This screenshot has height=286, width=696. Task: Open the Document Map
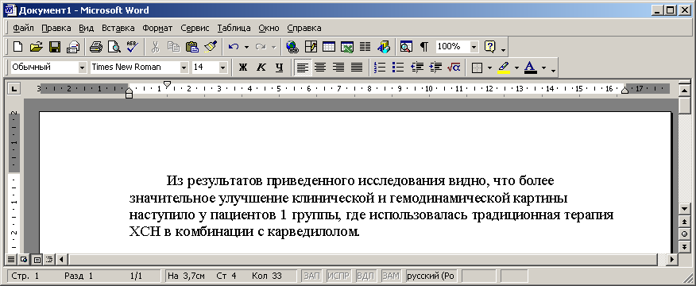[406, 47]
